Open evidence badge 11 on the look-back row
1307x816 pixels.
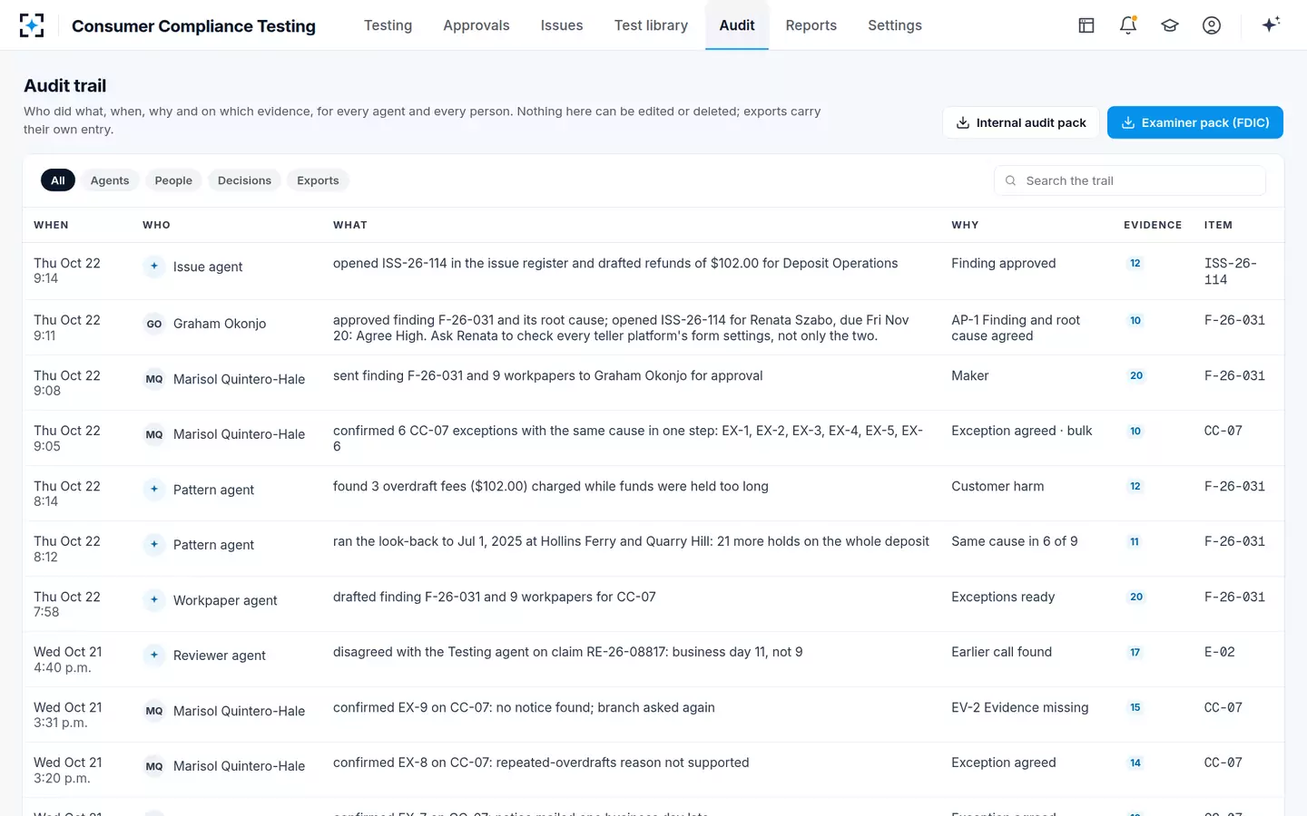coord(1135,542)
